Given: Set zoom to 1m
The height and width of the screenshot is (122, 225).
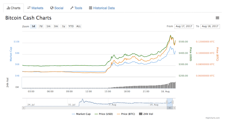Looking at the screenshot, I should 48,26.
